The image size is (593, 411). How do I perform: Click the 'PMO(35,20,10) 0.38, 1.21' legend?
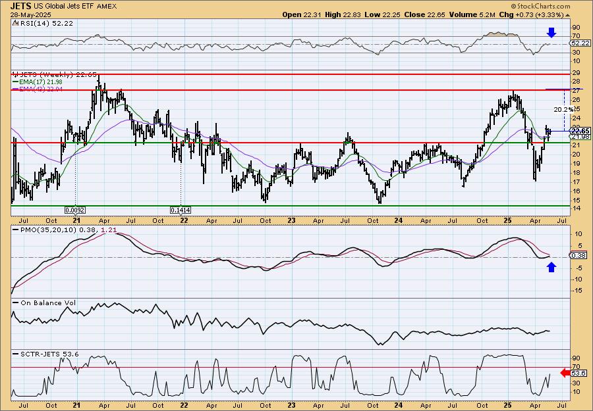coord(64,230)
